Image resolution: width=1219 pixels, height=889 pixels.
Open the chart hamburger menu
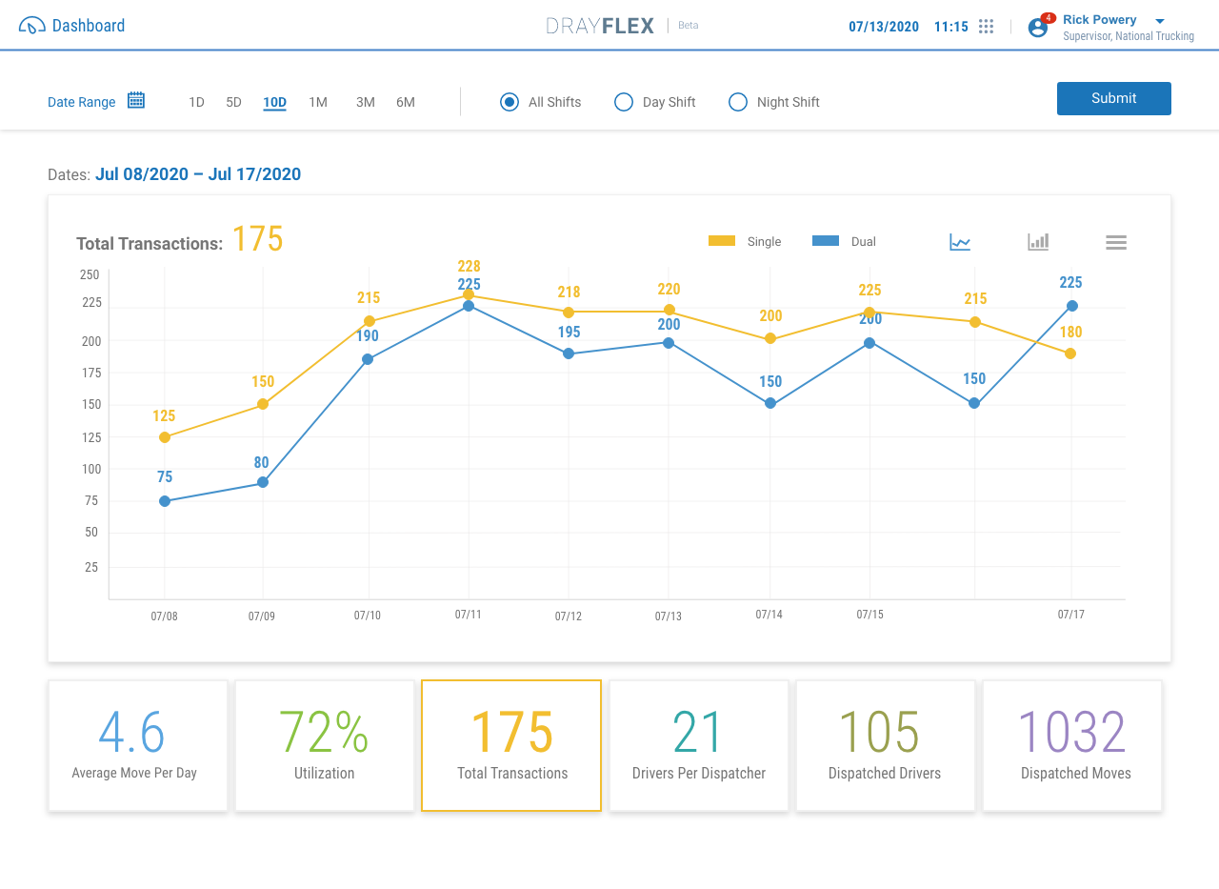(1116, 242)
